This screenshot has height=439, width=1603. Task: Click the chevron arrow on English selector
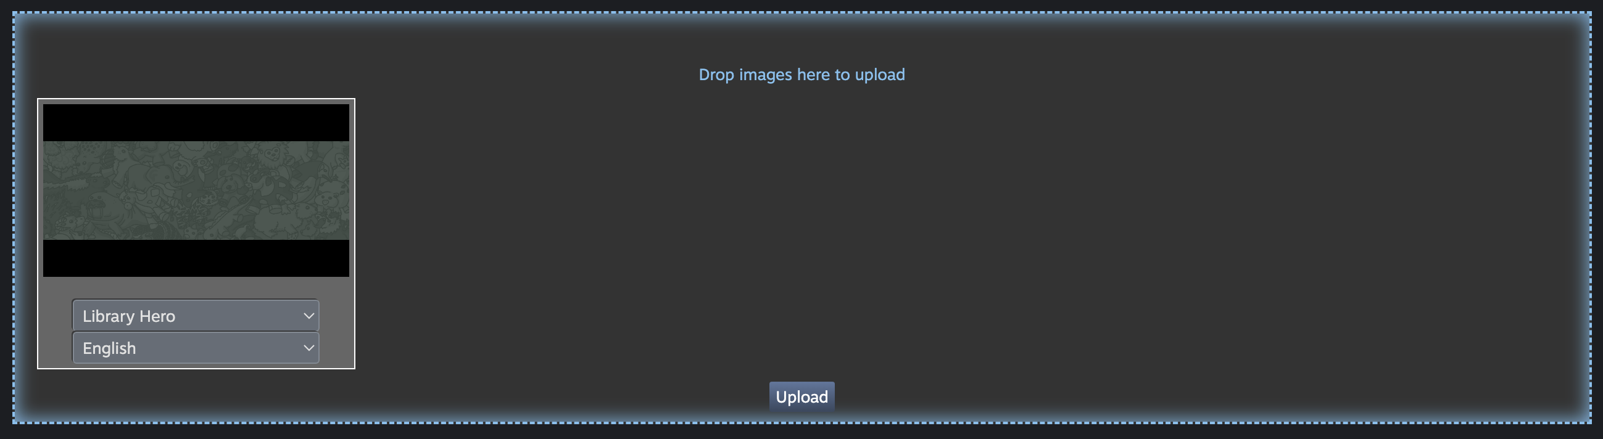308,348
